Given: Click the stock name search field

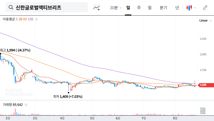Looking at the screenshot, I should [x=47, y=7].
